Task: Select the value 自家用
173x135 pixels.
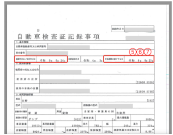Action: click(x=121, y=113)
